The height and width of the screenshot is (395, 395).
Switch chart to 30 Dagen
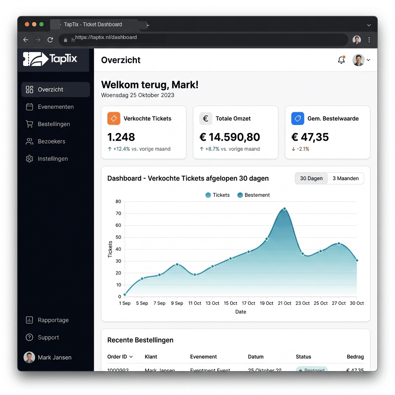pyautogui.click(x=311, y=178)
